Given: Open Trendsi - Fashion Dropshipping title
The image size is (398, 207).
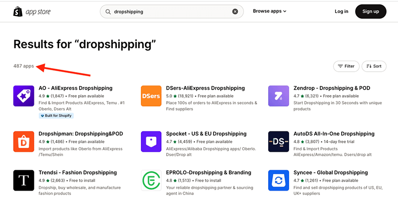Looking at the screenshot, I should [78, 173].
